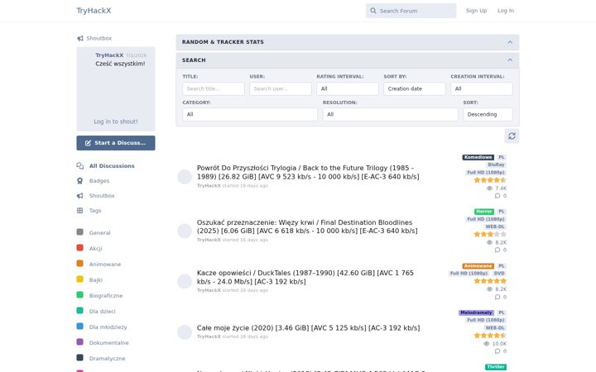This screenshot has width=596, height=372.
Task: Select Dramatyczne tag
Action: click(x=107, y=358)
